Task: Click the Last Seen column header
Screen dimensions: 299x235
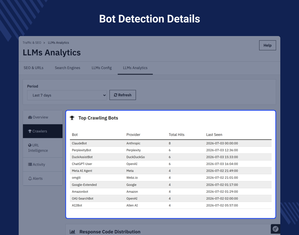Action: tap(214, 135)
